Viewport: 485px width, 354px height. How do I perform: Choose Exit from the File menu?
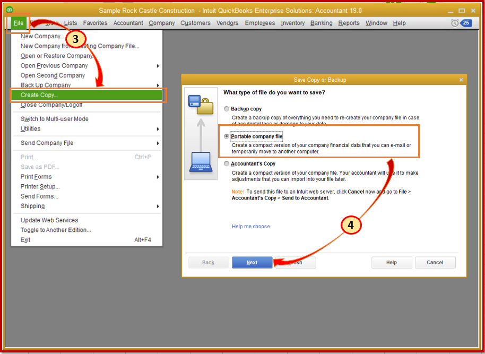click(x=25, y=240)
